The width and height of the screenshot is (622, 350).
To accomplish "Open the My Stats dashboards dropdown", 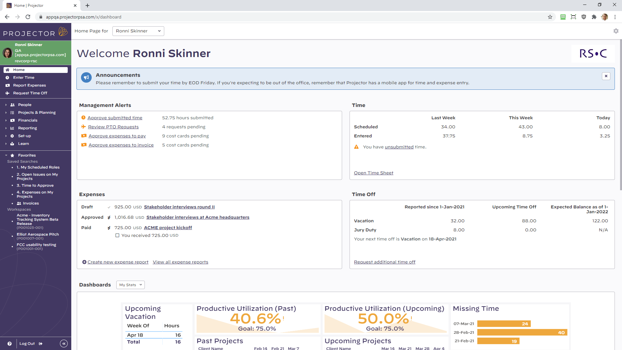I will tap(130, 285).
